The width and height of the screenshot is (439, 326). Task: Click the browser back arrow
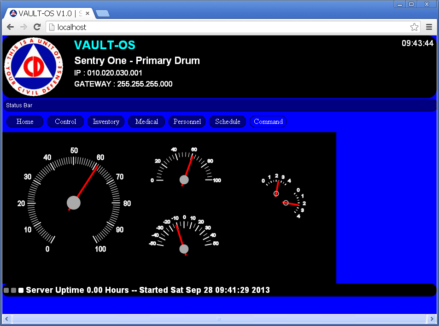(x=10, y=27)
